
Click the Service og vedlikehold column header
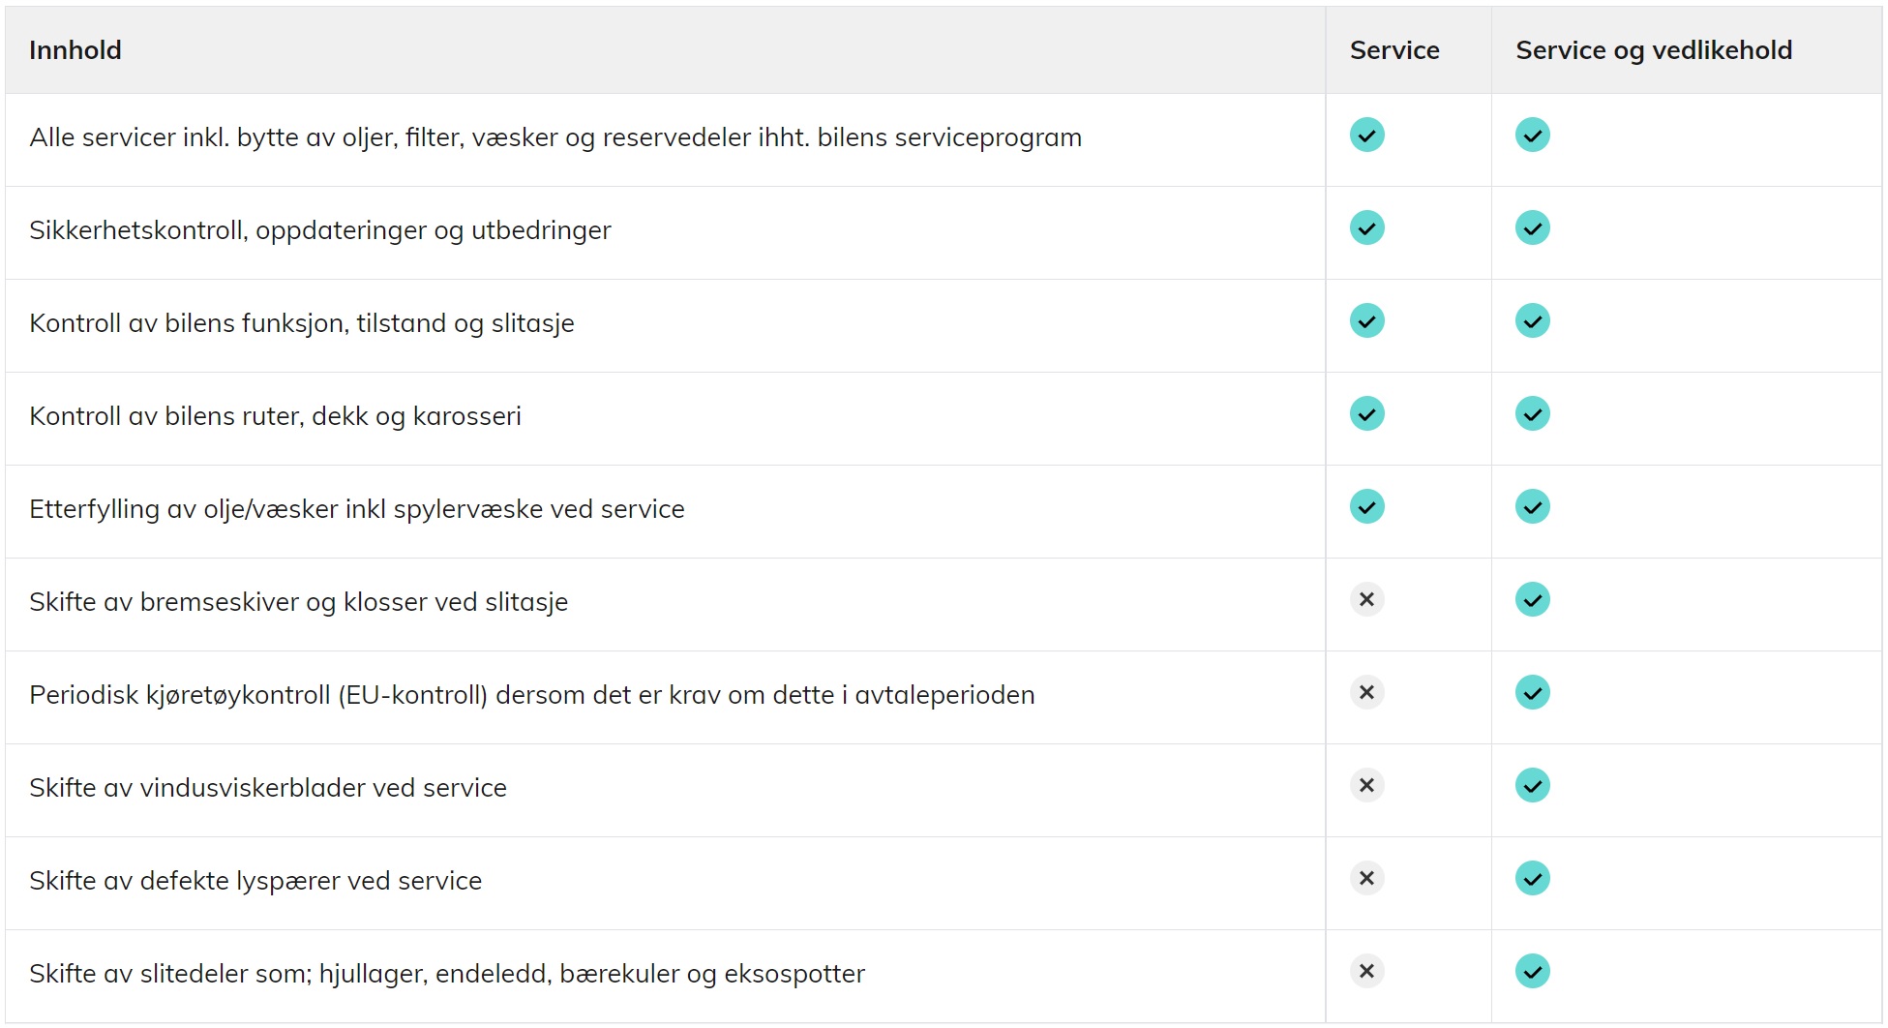tap(1654, 50)
